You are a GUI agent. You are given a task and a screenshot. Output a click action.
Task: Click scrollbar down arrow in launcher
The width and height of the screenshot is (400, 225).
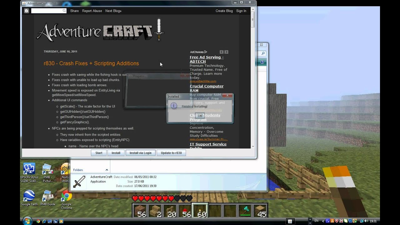click(253, 146)
